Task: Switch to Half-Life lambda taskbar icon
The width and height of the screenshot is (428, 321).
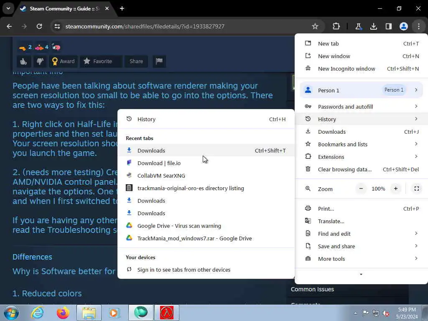Action: (x=167, y=313)
